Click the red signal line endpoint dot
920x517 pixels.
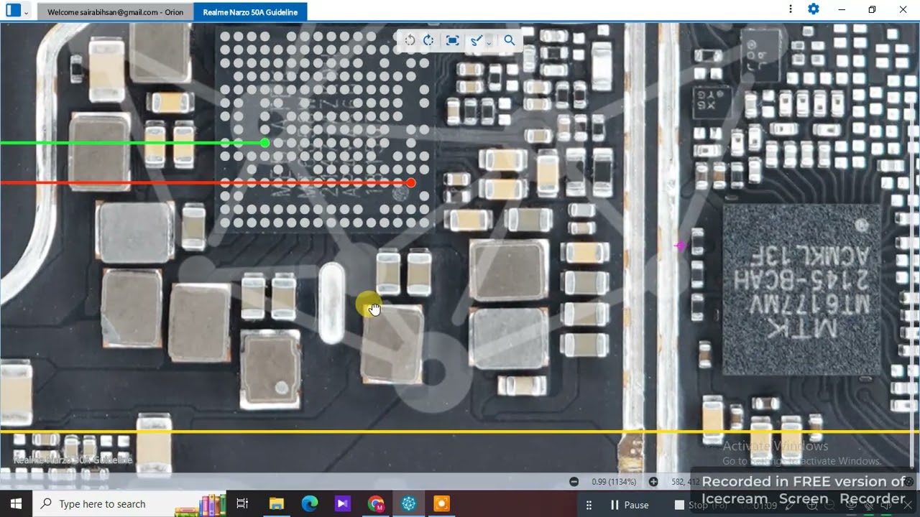[410, 183]
